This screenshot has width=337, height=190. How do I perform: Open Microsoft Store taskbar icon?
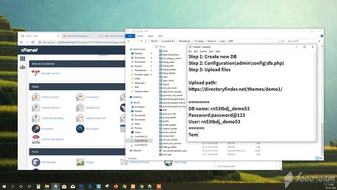pyautogui.click(x=64, y=186)
